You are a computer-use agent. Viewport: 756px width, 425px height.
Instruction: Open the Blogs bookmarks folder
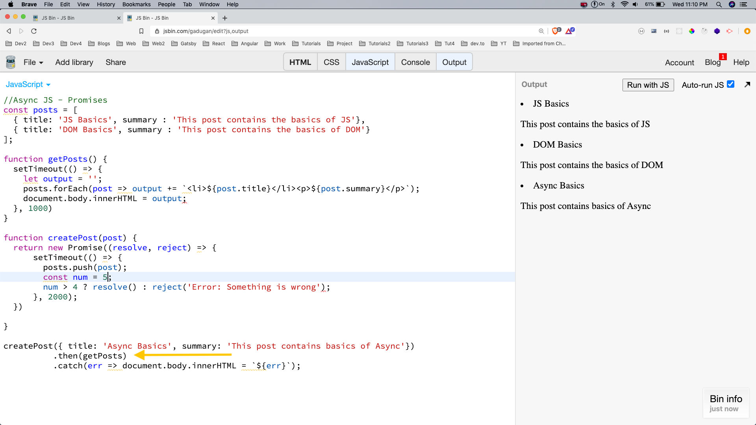[x=99, y=44]
